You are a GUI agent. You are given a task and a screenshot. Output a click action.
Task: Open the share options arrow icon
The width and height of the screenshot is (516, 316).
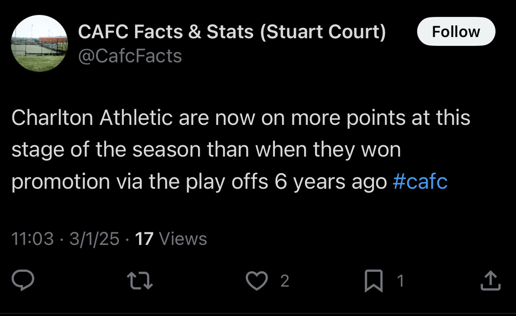pos(491,281)
